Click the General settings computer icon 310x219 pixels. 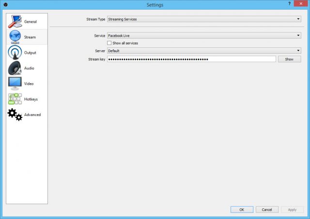coord(15,22)
